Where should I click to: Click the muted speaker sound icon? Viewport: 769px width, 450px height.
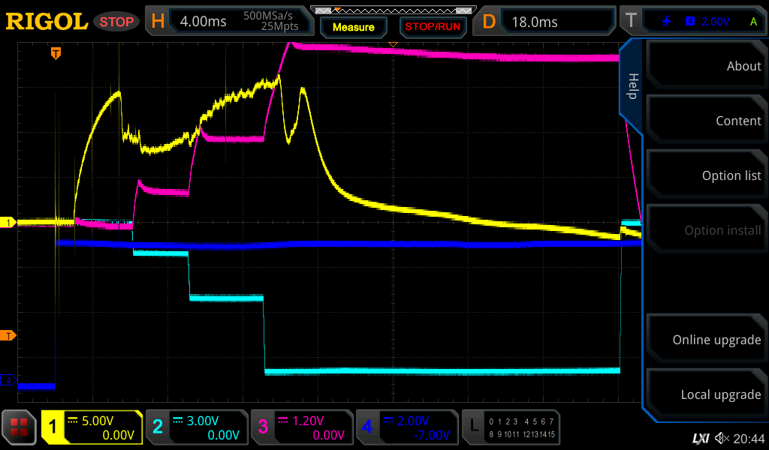click(x=722, y=438)
